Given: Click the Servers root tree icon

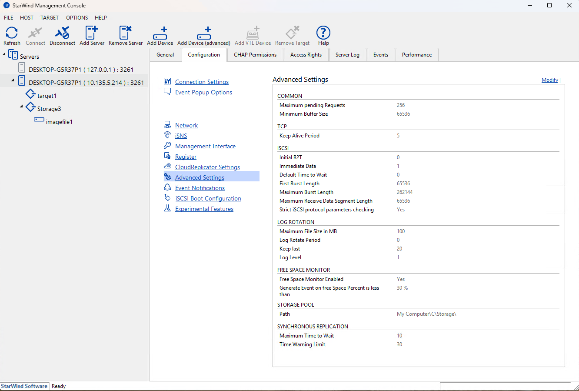Looking at the screenshot, I should click(x=13, y=55).
